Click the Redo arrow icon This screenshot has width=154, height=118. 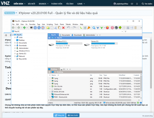[x=74, y=28]
